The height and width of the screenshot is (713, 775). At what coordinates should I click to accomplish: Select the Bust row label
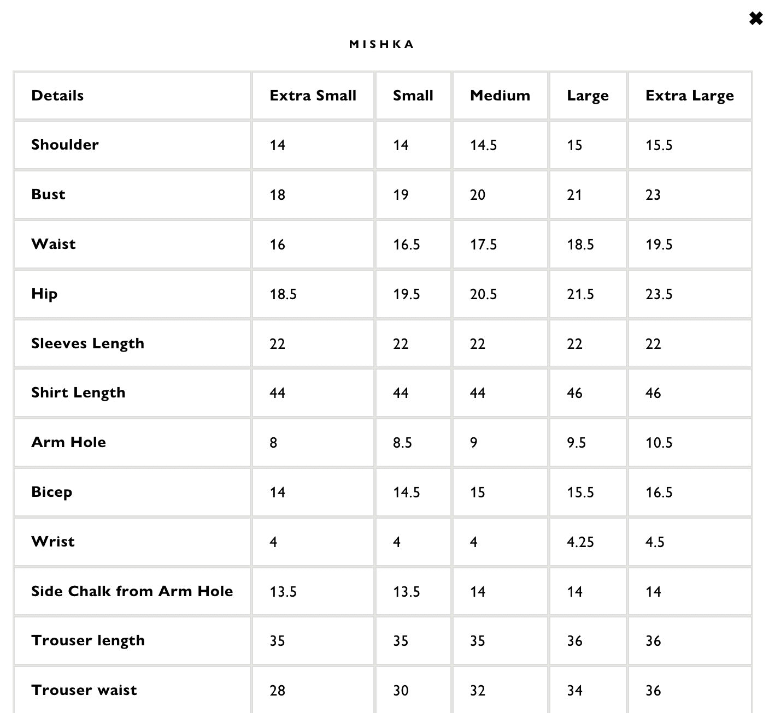[48, 194]
